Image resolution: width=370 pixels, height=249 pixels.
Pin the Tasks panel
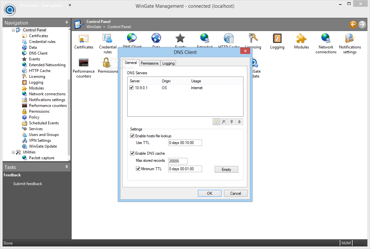(x=67, y=167)
